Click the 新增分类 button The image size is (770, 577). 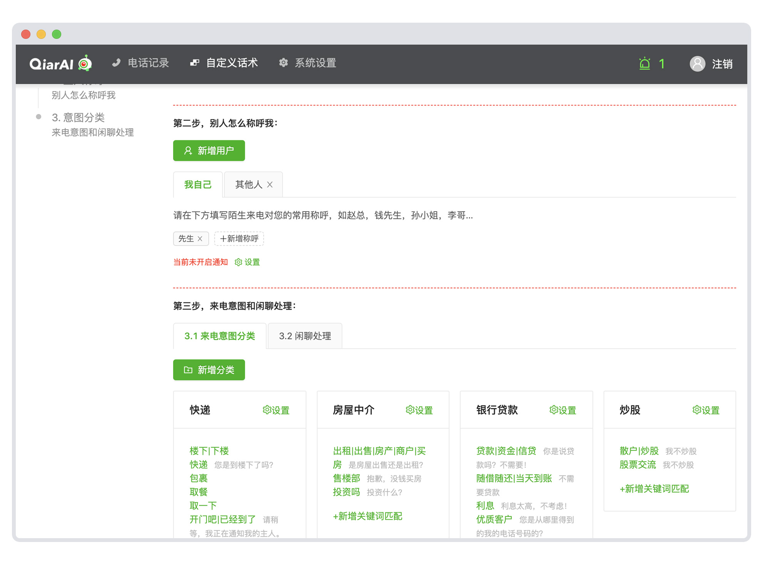coord(209,370)
